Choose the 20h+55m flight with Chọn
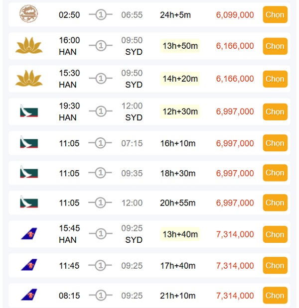 (275, 203)
